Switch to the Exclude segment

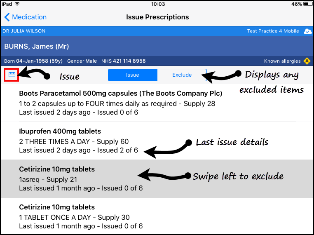[x=182, y=75]
